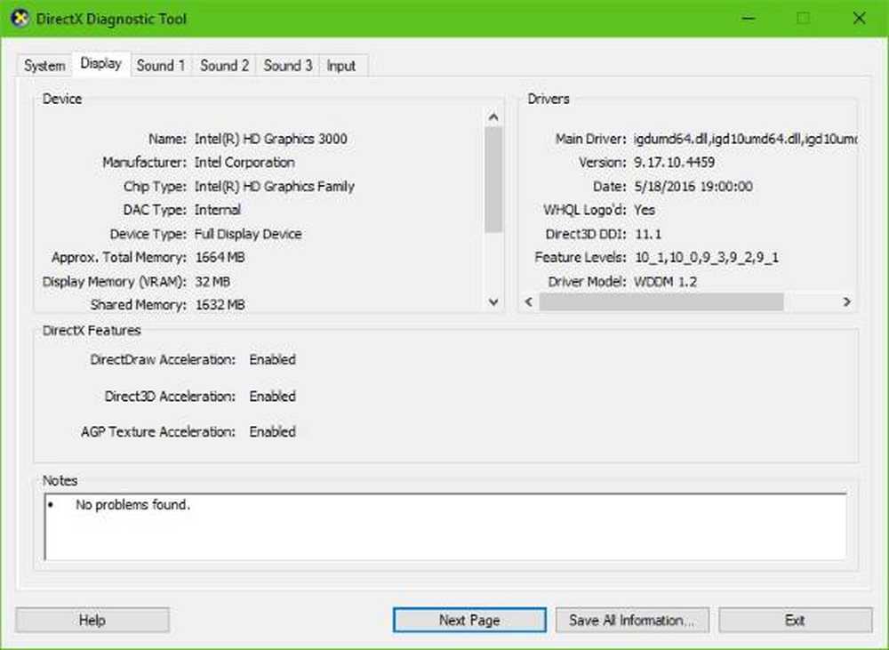This screenshot has height=650, width=889.
Task: Click the Device panel vertical scrollbar thumb
Action: 493,180
